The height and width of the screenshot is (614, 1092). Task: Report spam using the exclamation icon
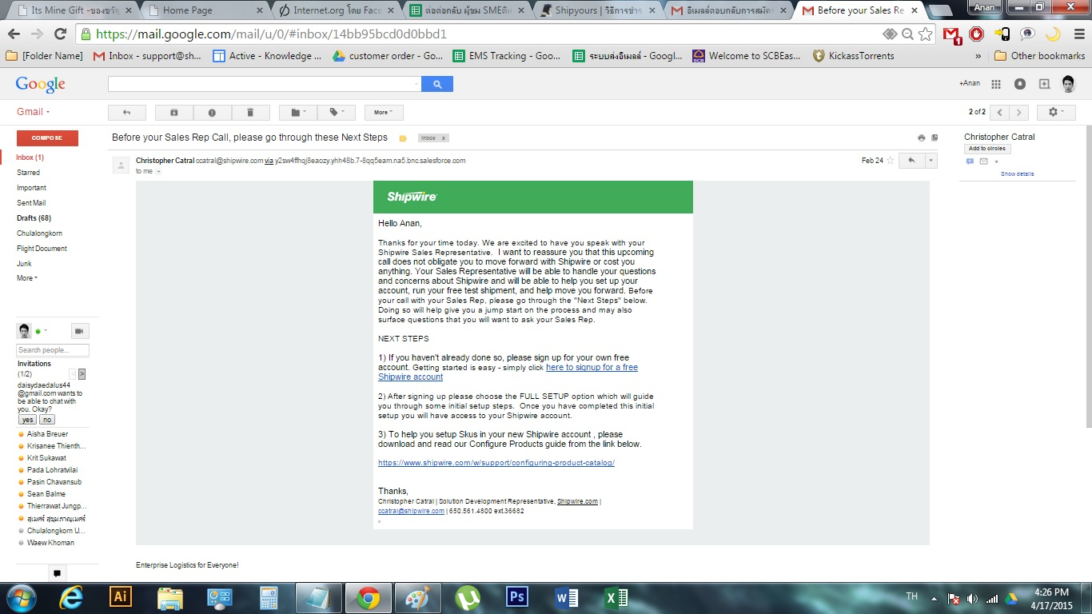coord(212,113)
